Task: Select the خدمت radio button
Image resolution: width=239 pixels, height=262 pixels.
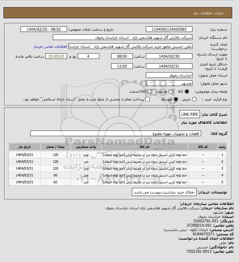Action: click(x=171, y=91)
